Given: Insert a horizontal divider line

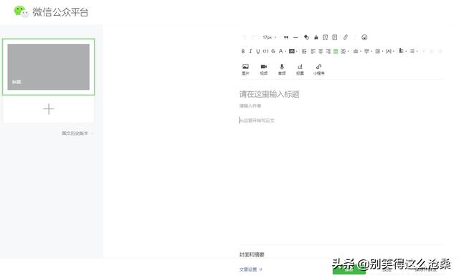Looking at the screenshot, I should pyautogui.click(x=295, y=37).
